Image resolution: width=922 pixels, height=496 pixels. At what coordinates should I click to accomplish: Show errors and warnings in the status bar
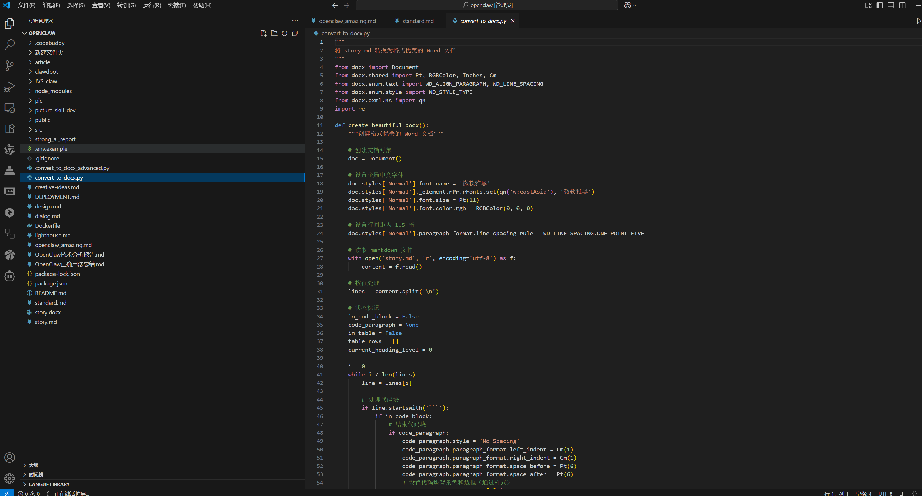(x=29, y=493)
